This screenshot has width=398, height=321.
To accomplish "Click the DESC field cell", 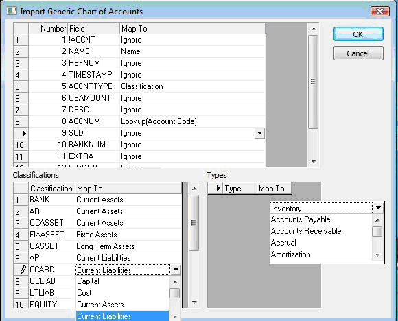I will point(93,110).
